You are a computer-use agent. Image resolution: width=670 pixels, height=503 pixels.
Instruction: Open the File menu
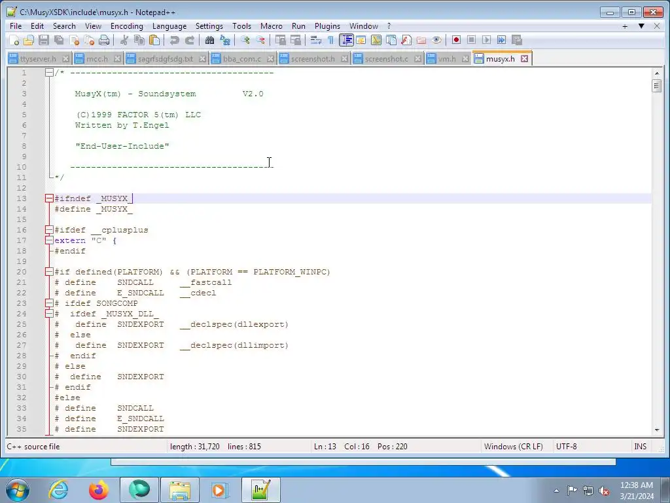16,26
